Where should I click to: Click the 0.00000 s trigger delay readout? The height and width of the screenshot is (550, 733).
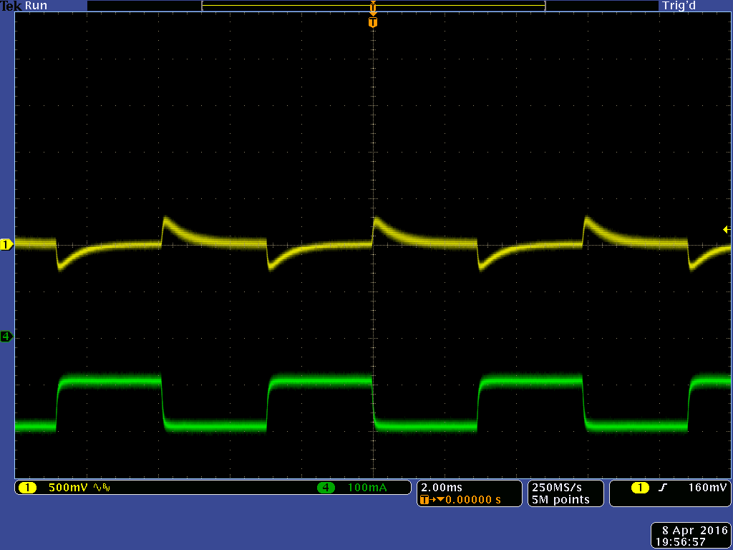pyautogui.click(x=472, y=500)
